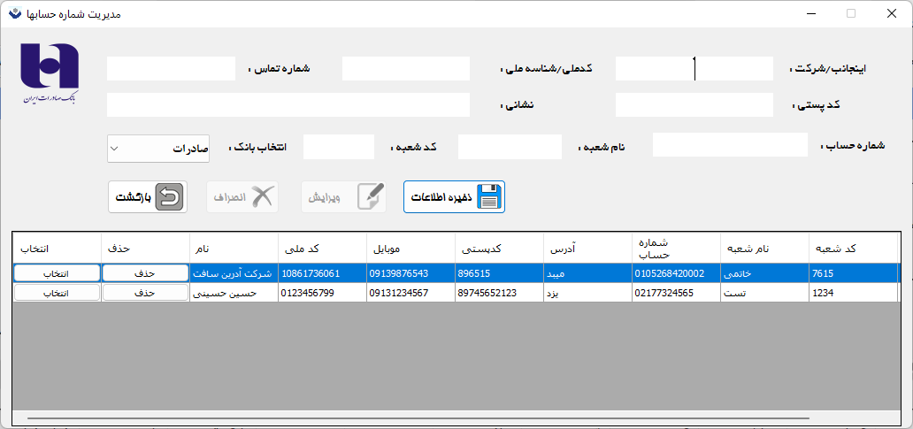Select the میبد address cell
The image size is (913, 429).
(x=588, y=273)
